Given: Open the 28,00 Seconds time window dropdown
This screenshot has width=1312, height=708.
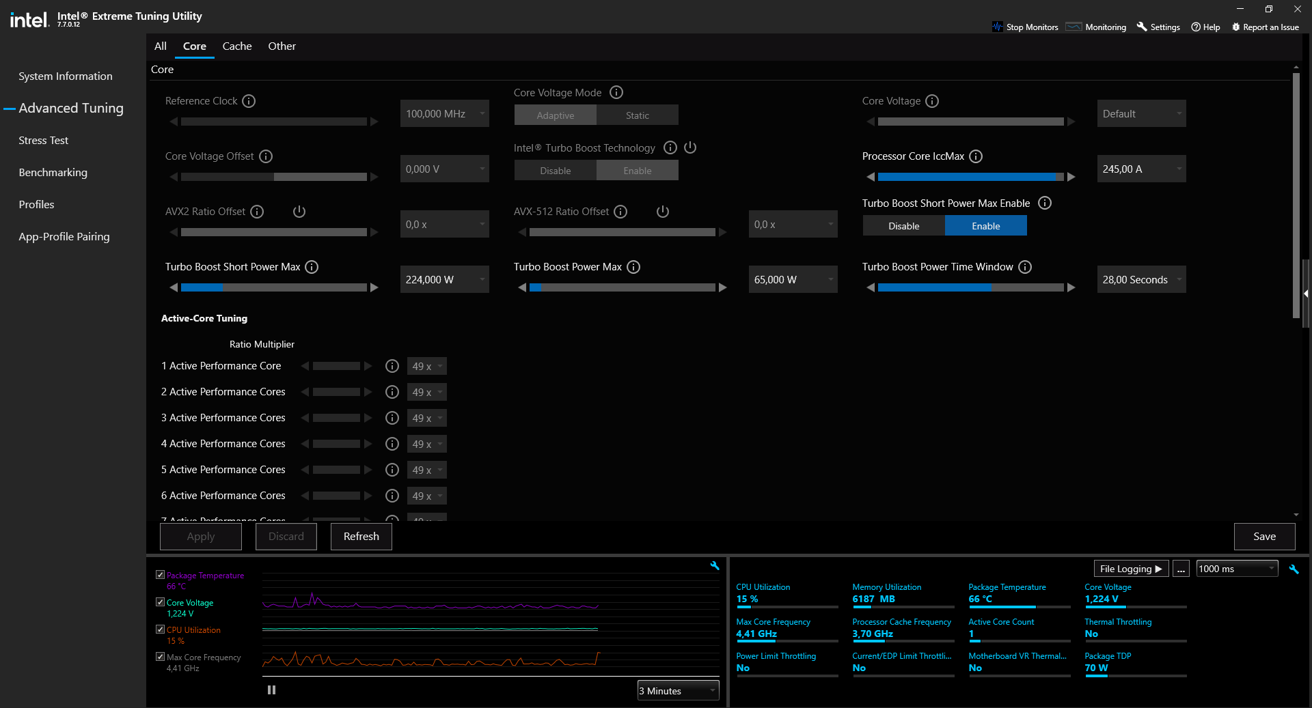Looking at the screenshot, I should coord(1142,280).
